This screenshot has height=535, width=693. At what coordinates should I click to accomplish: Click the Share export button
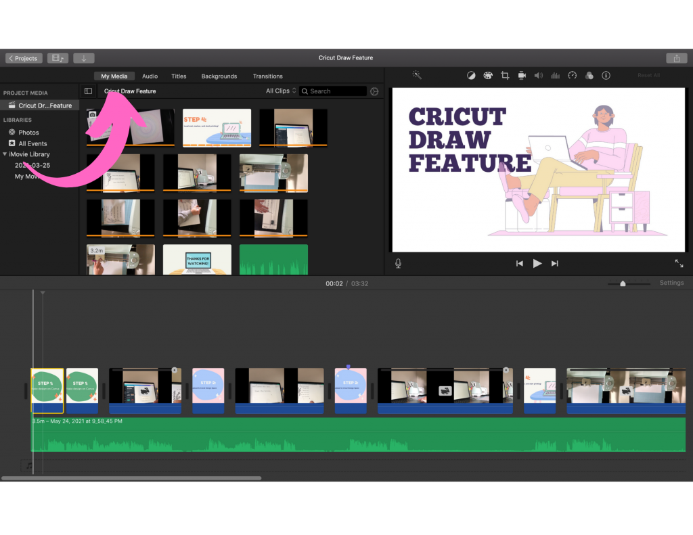[676, 58]
